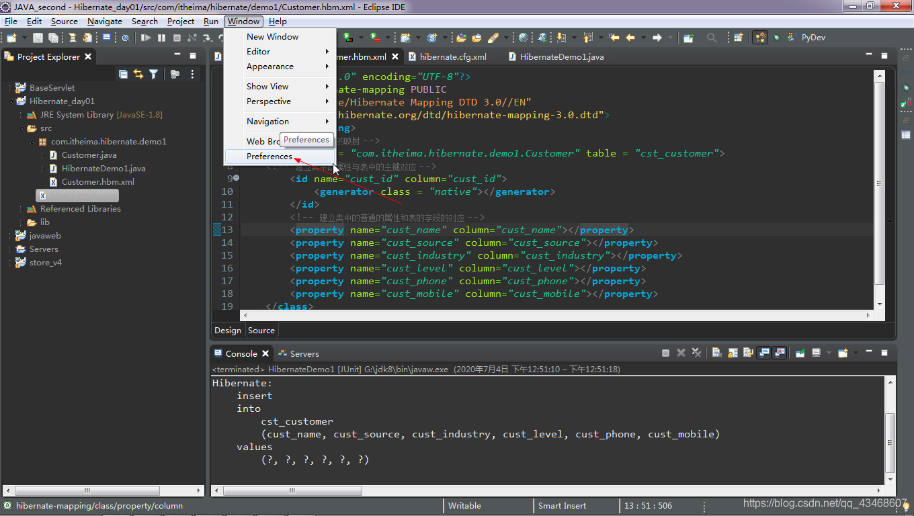Click the Clear Console icon
Screen dimensions: 914x516
717,353
